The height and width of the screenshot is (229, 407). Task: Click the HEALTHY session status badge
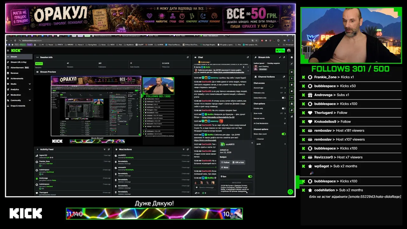pos(39,64)
